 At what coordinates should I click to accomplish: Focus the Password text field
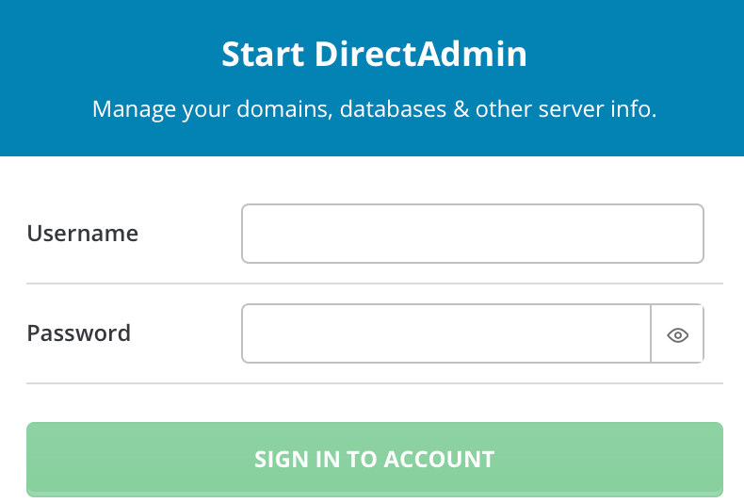coord(445,333)
